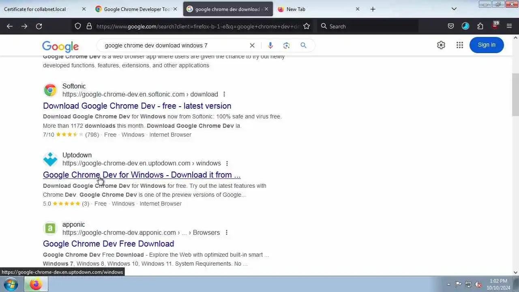Close the Google Chrome Developer Tools tab
The image size is (519, 292).
click(x=175, y=9)
